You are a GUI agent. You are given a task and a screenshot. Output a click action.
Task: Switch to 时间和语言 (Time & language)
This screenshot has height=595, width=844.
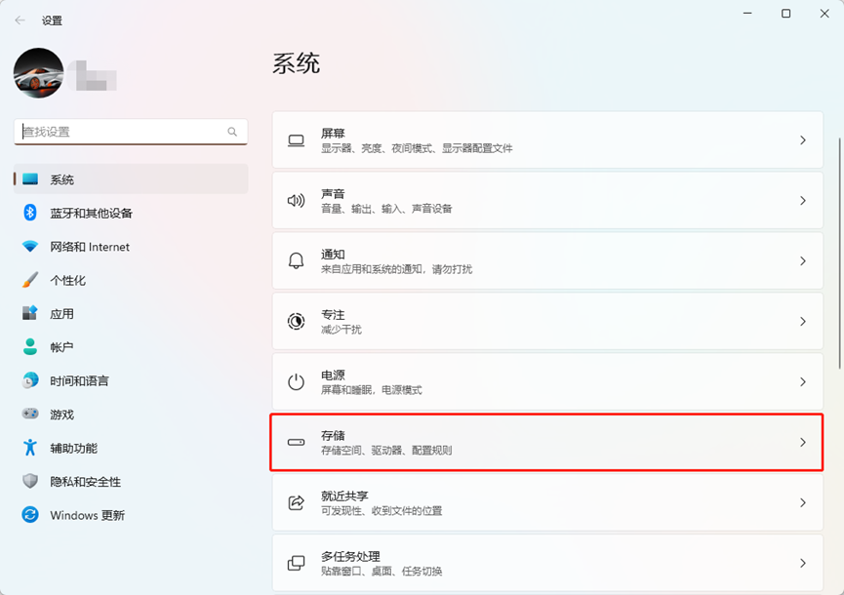(79, 381)
